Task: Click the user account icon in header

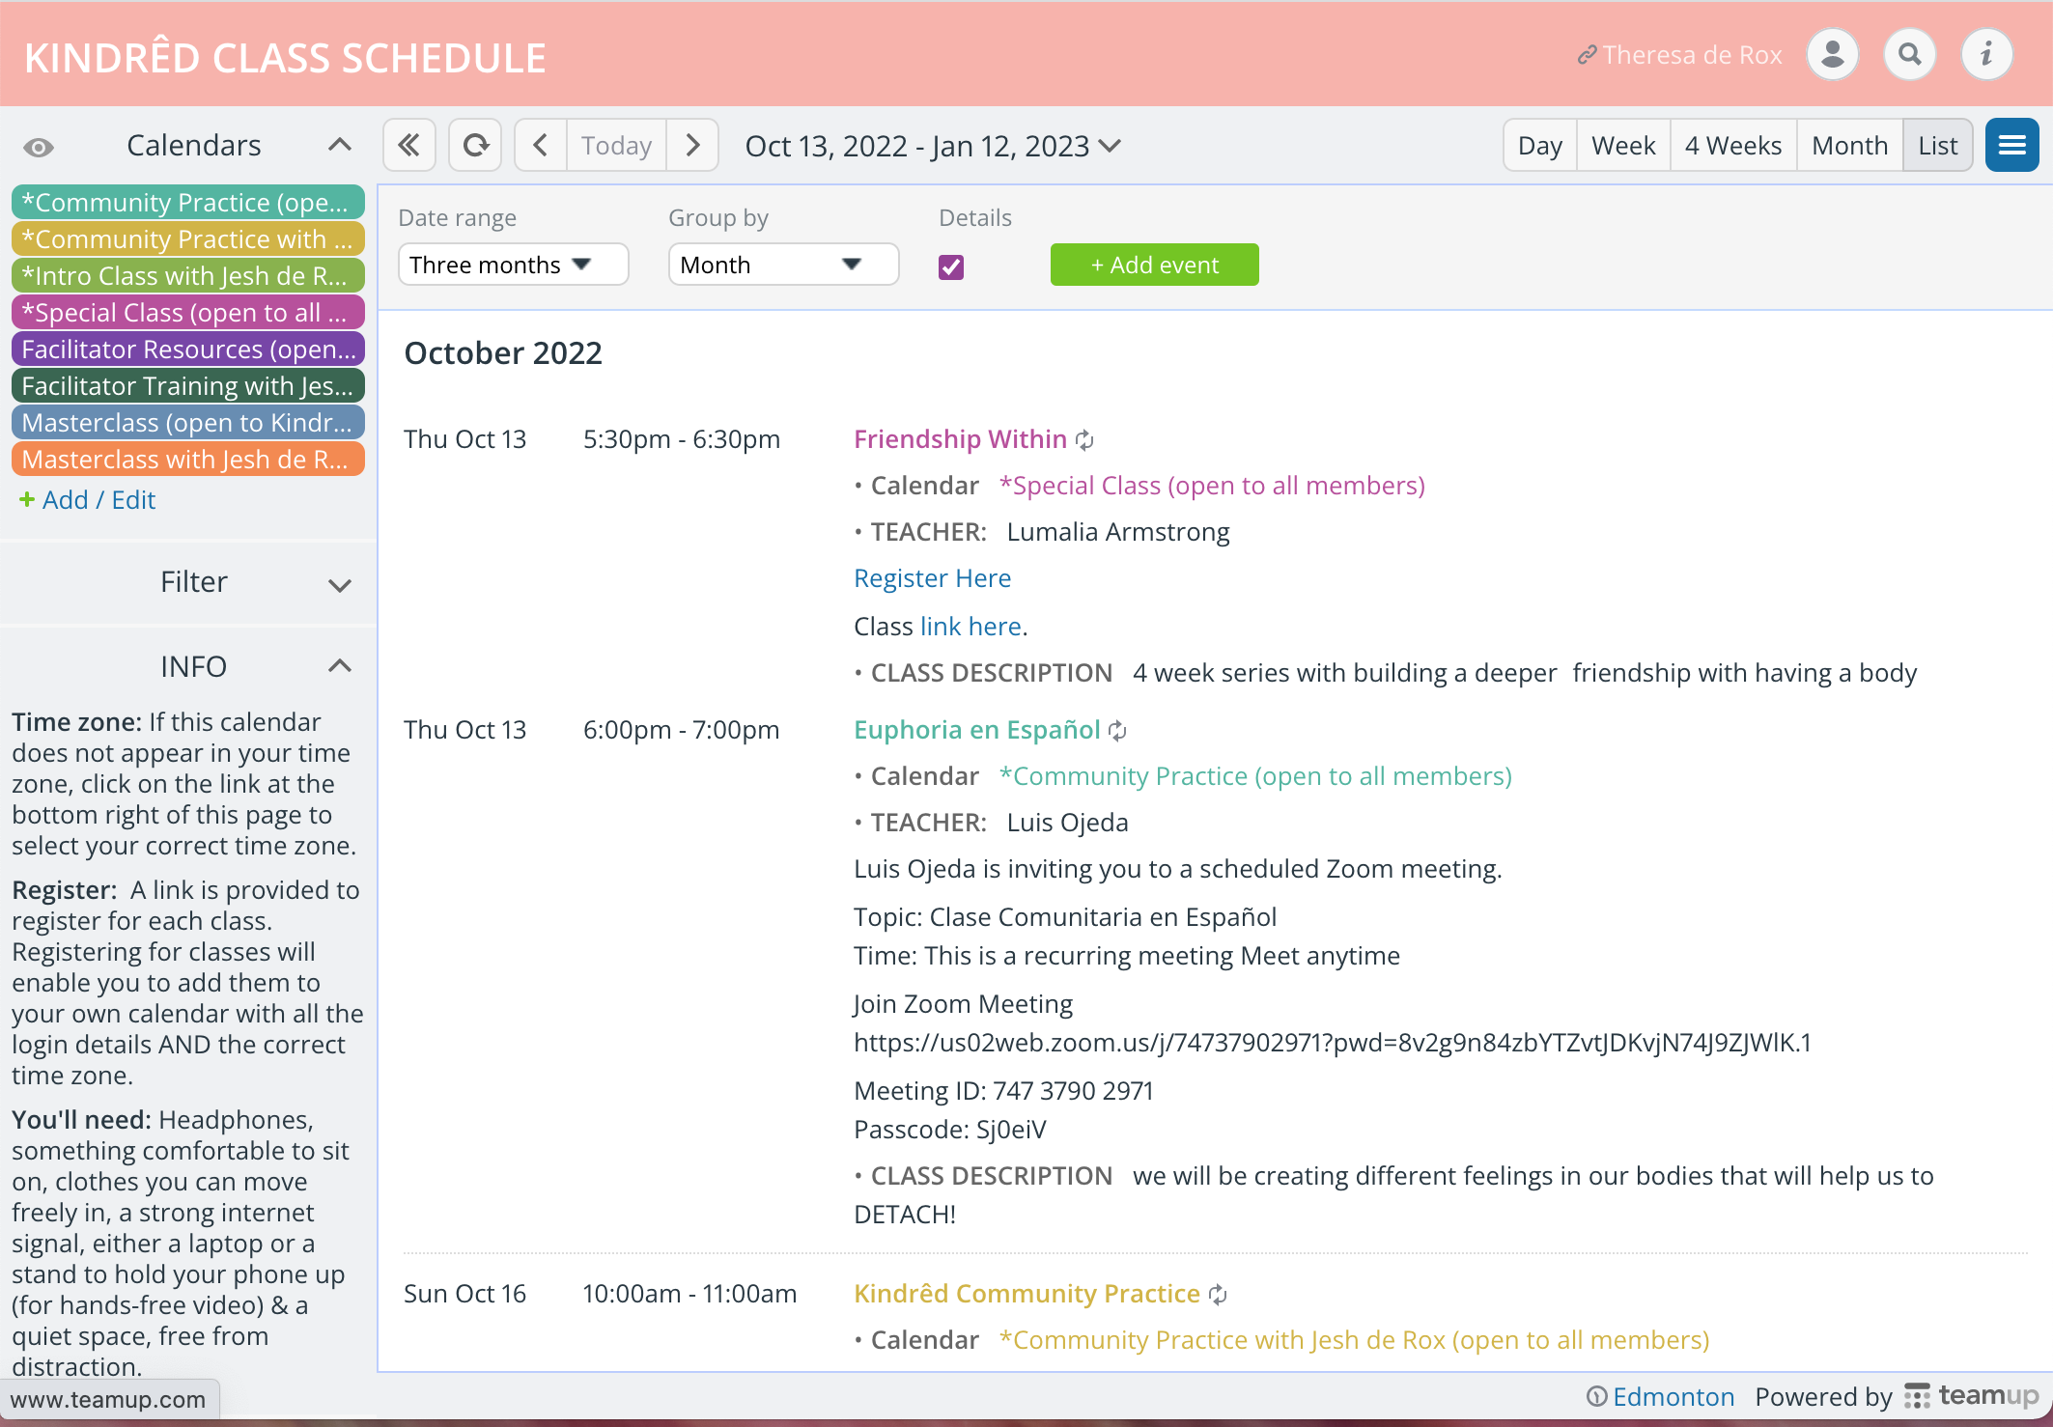Action: point(1832,55)
